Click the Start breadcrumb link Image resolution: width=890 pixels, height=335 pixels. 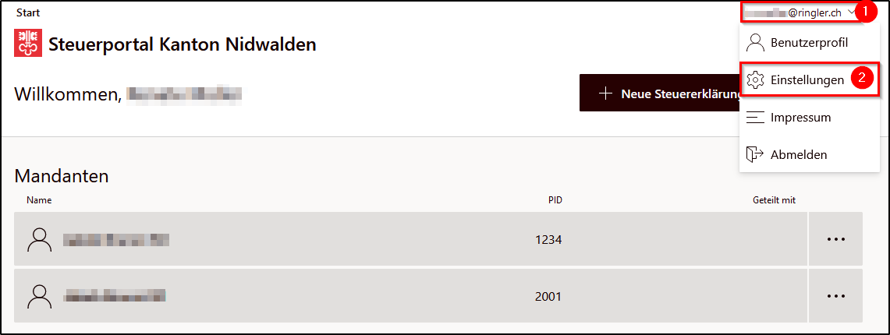tap(28, 12)
